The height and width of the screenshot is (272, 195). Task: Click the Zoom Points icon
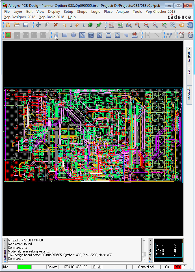pyautogui.click(x=129, y=25)
